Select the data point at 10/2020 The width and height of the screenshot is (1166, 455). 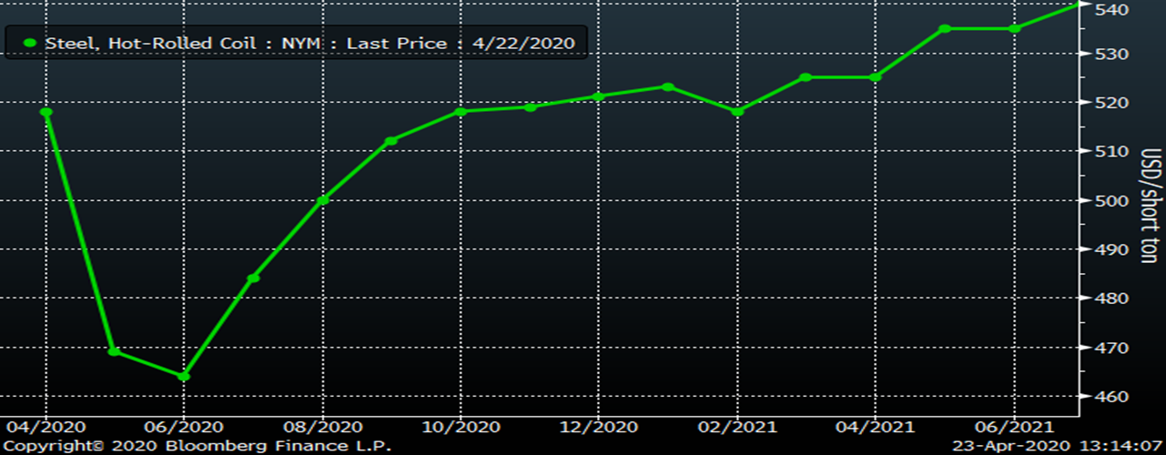[x=461, y=112]
